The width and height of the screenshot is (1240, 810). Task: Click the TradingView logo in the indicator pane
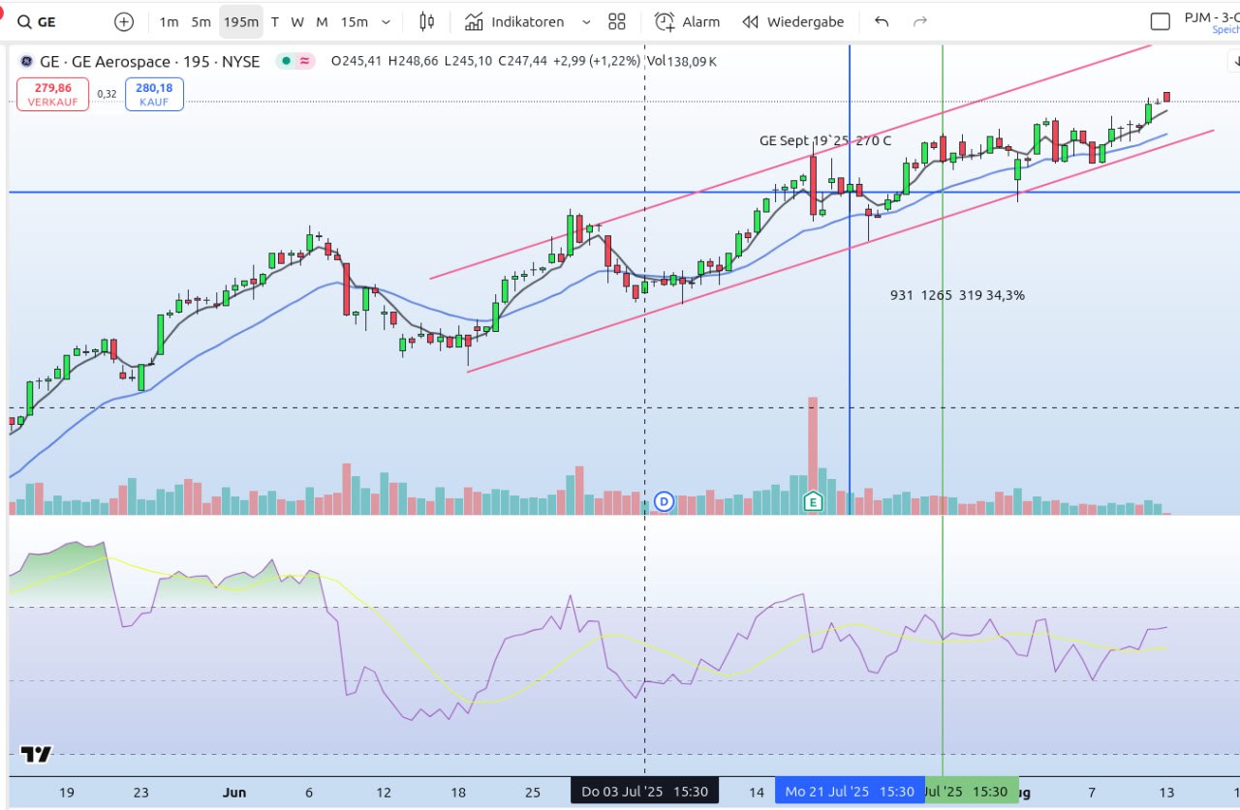(37, 754)
